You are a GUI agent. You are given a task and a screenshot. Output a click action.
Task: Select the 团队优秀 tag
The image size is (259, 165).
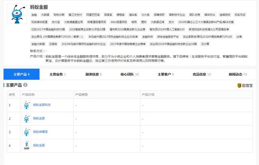[x=195, y=15]
